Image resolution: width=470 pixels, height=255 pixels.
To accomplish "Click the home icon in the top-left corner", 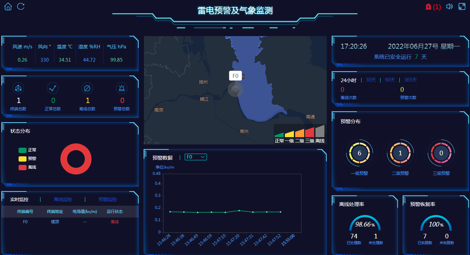I will pos(8,6).
